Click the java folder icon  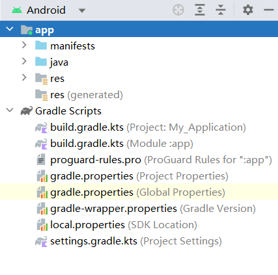click(x=41, y=62)
